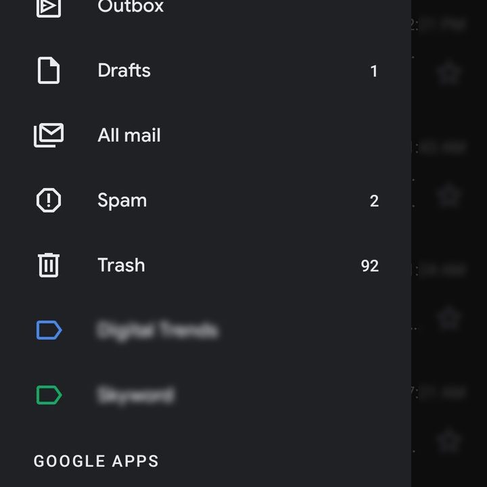Open the Drafts page icon
This screenshot has width=487, height=487.
point(49,70)
